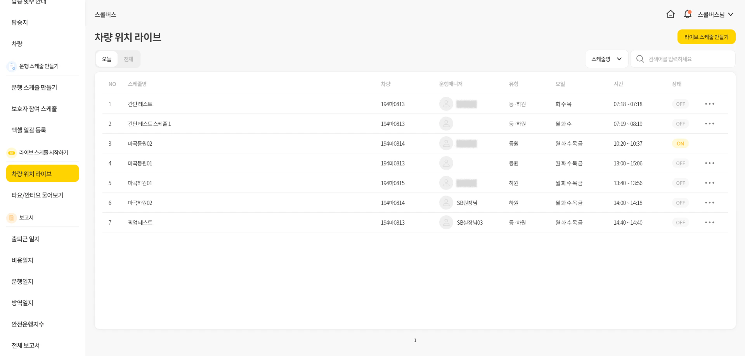
Task: Select the 오늘 tab
Action: point(107,59)
